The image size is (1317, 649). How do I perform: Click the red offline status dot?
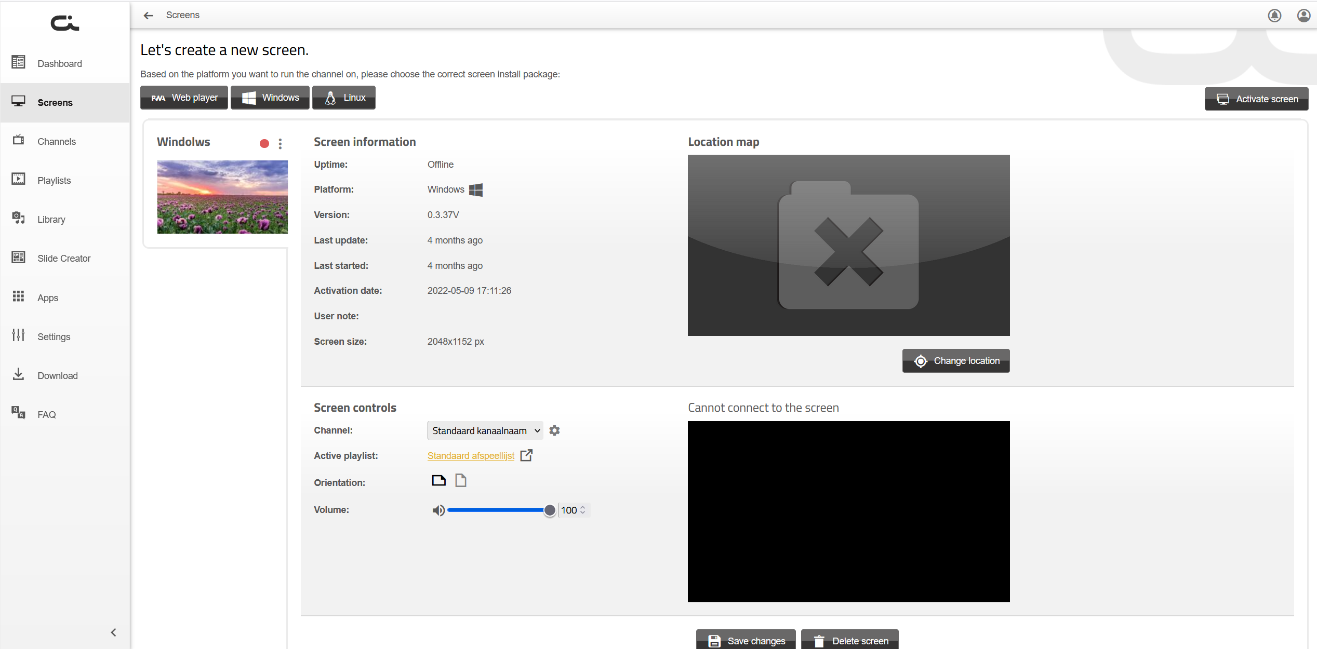click(264, 144)
